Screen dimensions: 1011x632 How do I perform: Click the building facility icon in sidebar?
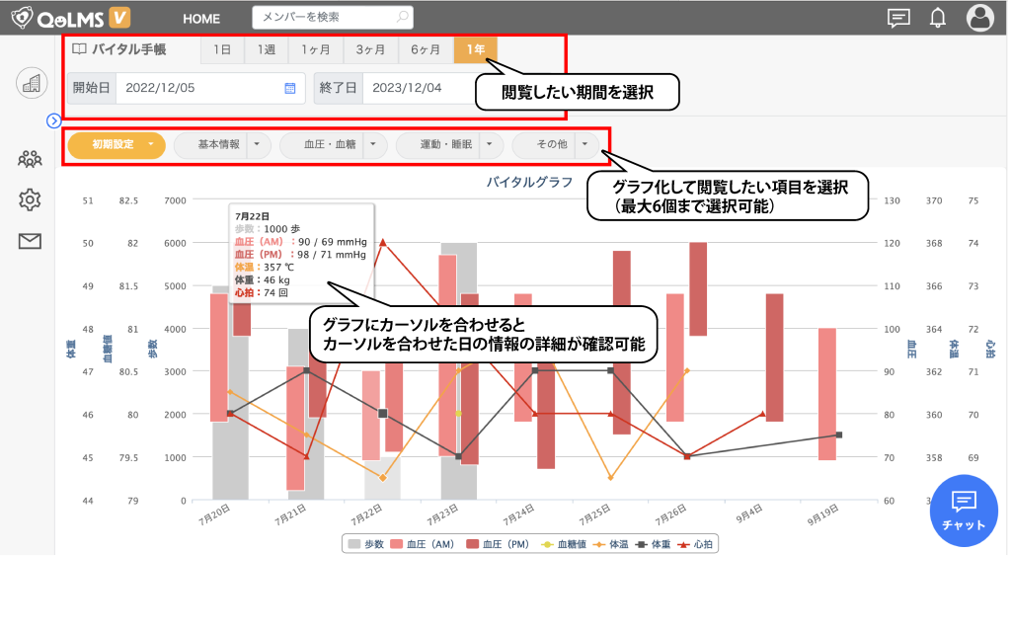(x=32, y=84)
